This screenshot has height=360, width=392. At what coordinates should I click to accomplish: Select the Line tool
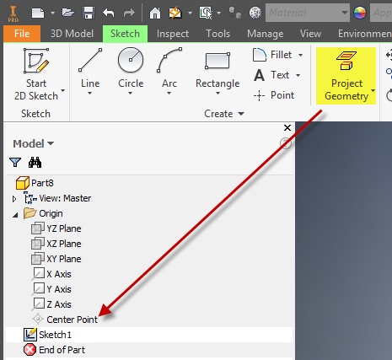tap(90, 67)
